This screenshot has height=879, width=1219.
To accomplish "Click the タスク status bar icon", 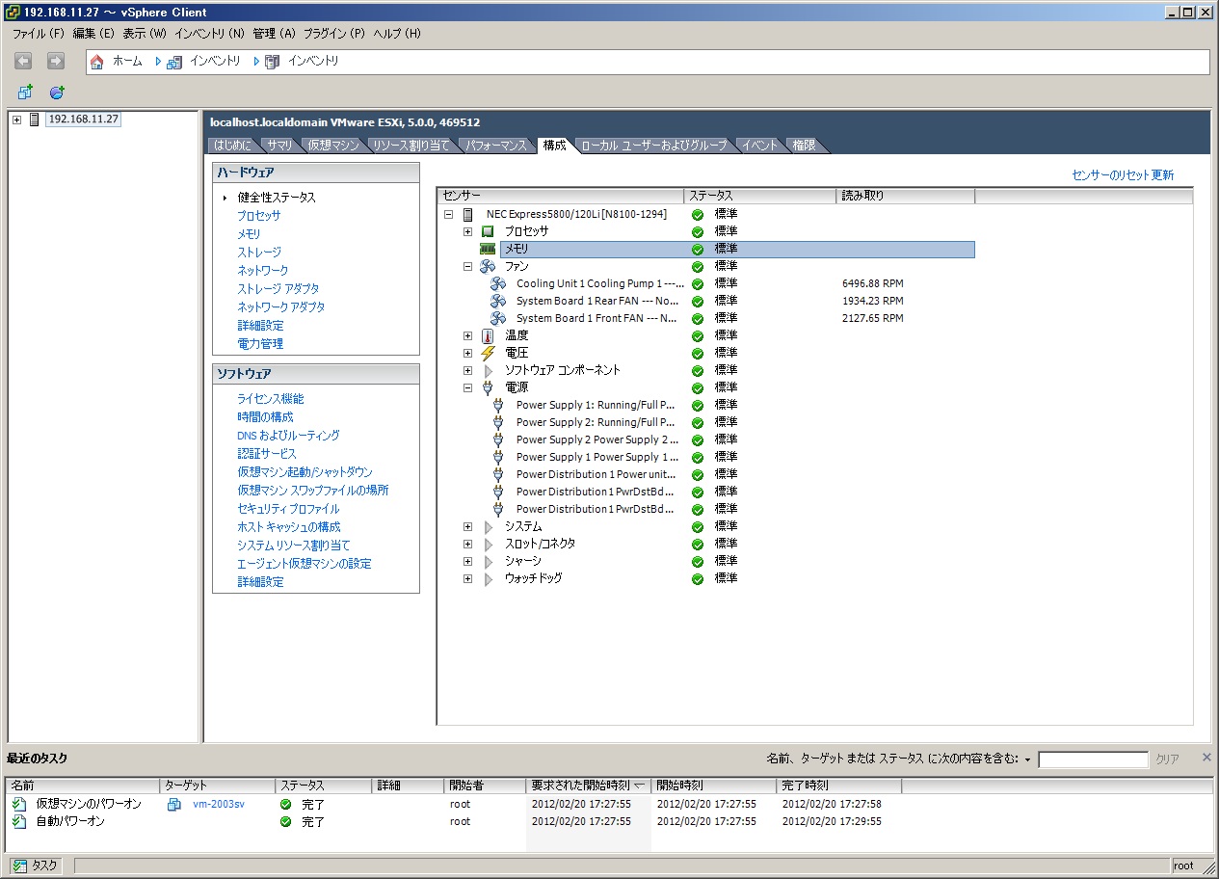I will point(19,866).
